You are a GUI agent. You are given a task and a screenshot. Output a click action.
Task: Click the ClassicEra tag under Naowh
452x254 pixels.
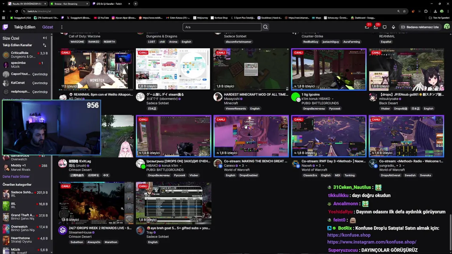coord(310,175)
